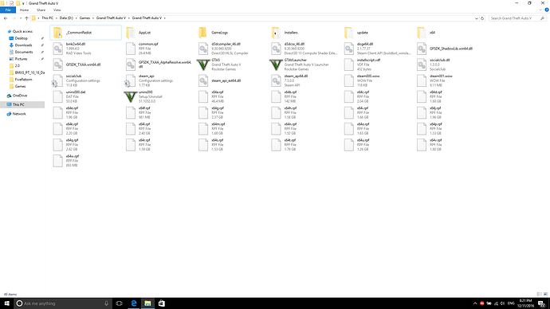
Task: Open Documents in the navigation pane
Action: pos(24,52)
